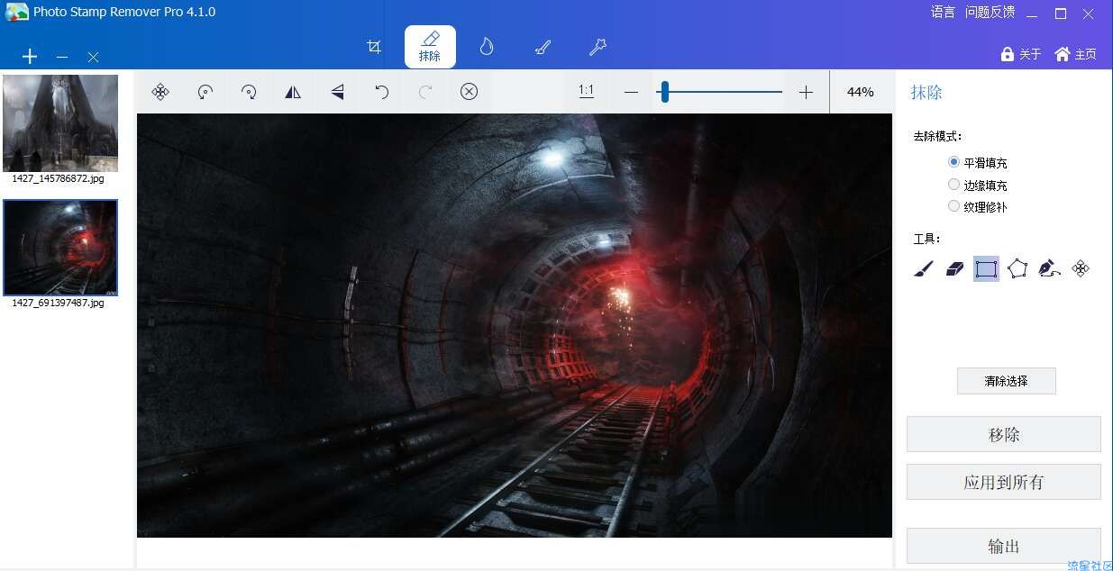
Task: Rotate image counterclockwise
Action: point(205,92)
